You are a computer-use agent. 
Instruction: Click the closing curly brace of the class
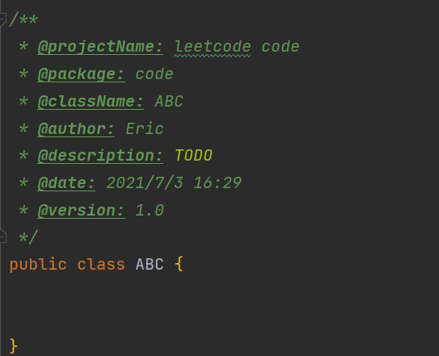[14, 346]
